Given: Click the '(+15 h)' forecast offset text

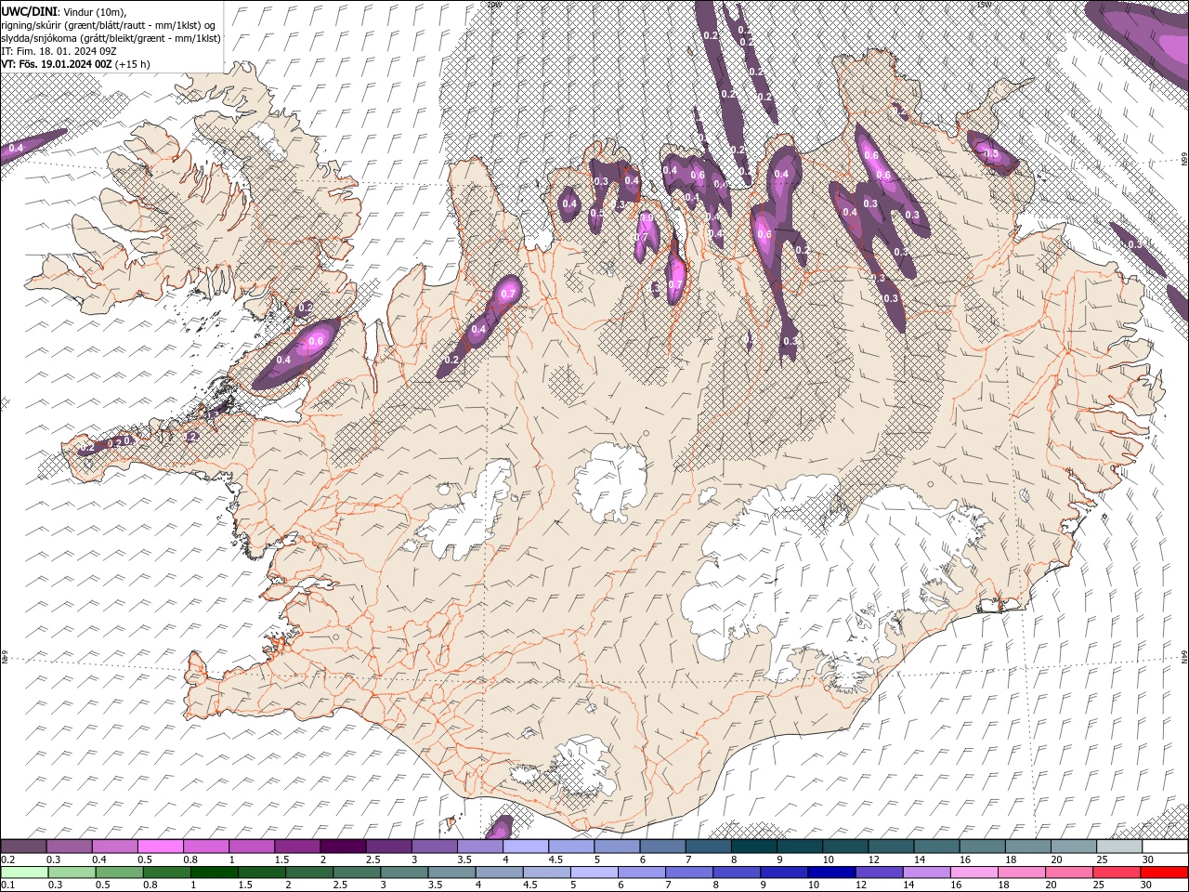Looking at the screenshot, I should tap(133, 64).
